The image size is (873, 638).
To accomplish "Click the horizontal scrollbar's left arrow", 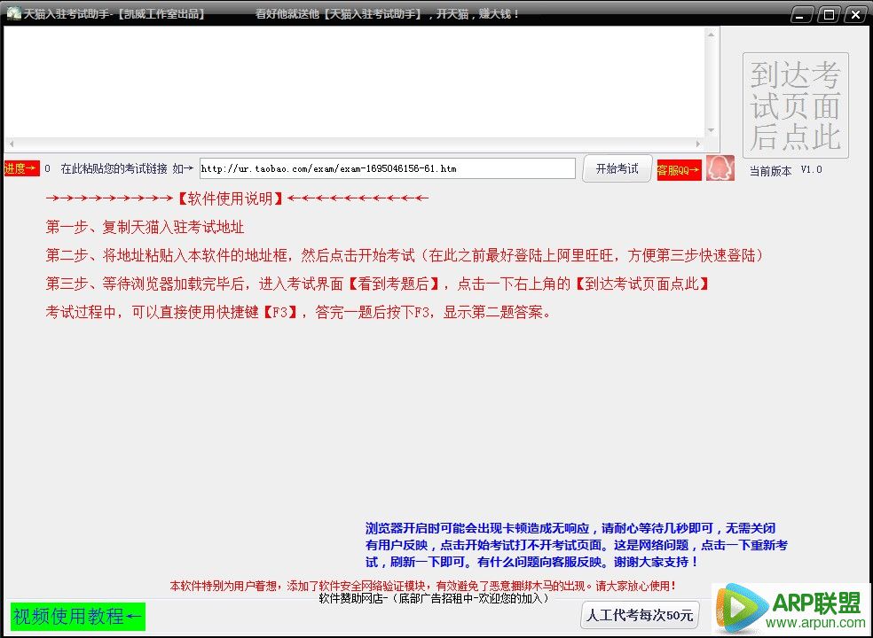I will pos(11,144).
